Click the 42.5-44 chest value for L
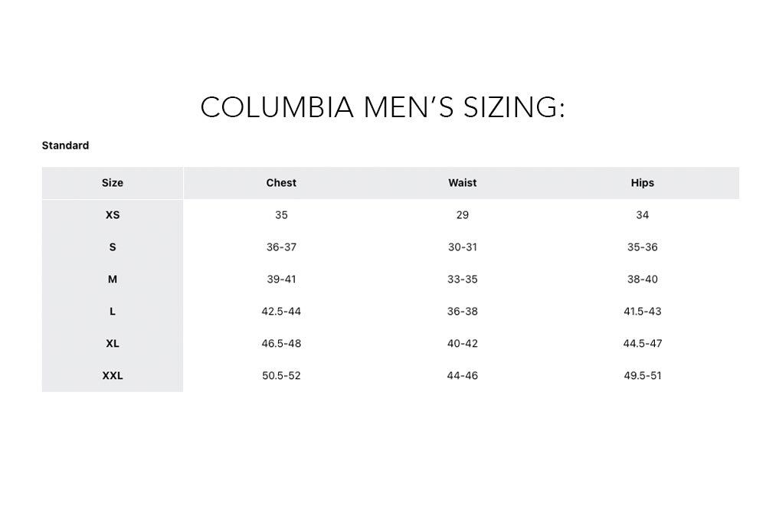766x510 pixels. (x=281, y=312)
